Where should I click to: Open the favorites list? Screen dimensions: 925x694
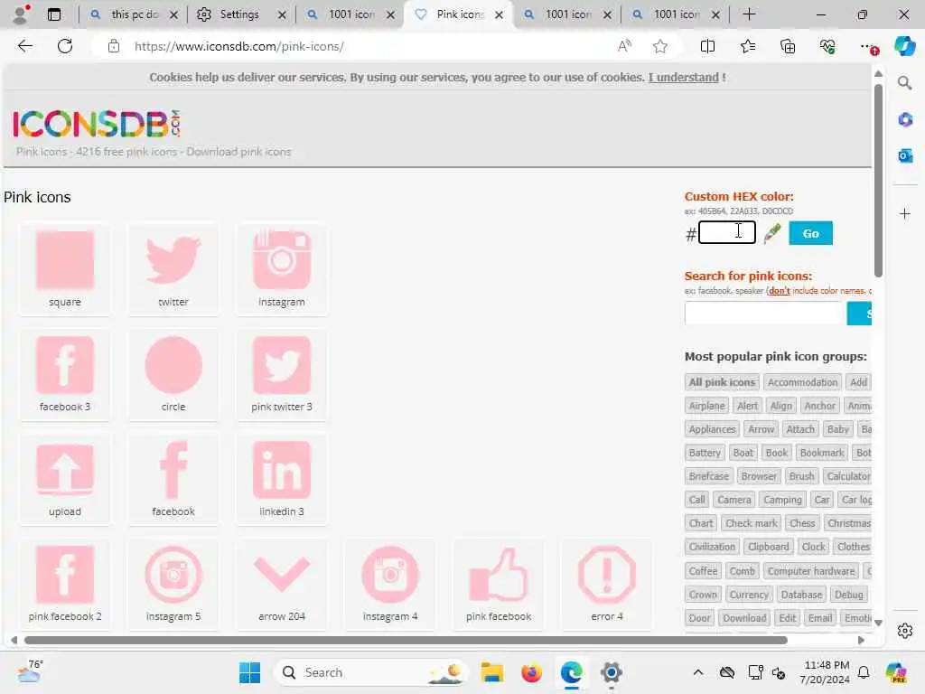click(747, 46)
